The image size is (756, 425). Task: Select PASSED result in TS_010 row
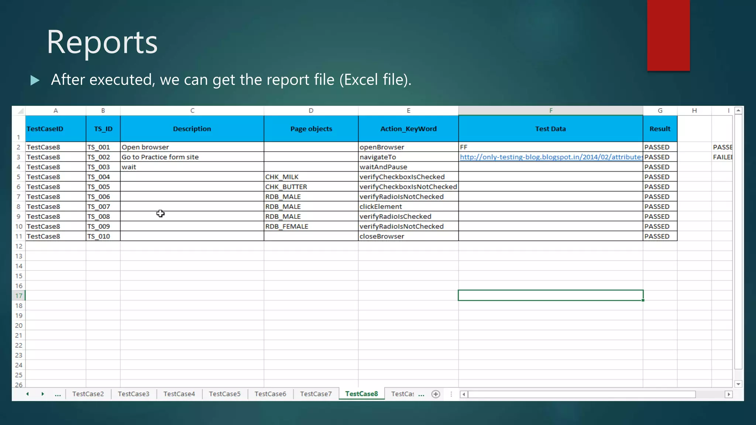click(660, 236)
